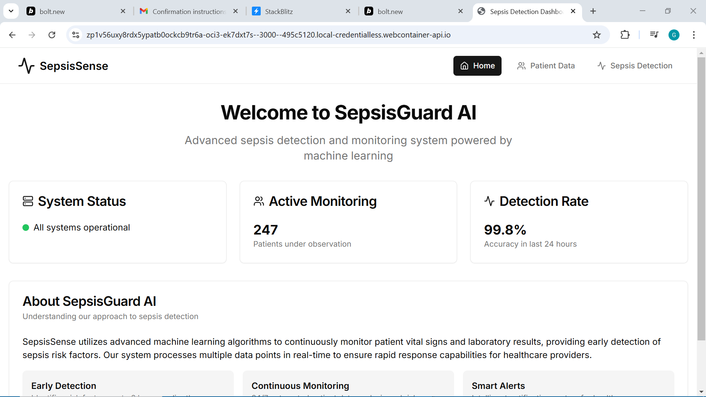This screenshot has height=397, width=706.
Task: Open the Sepsis Detection nav item
Action: click(x=635, y=66)
